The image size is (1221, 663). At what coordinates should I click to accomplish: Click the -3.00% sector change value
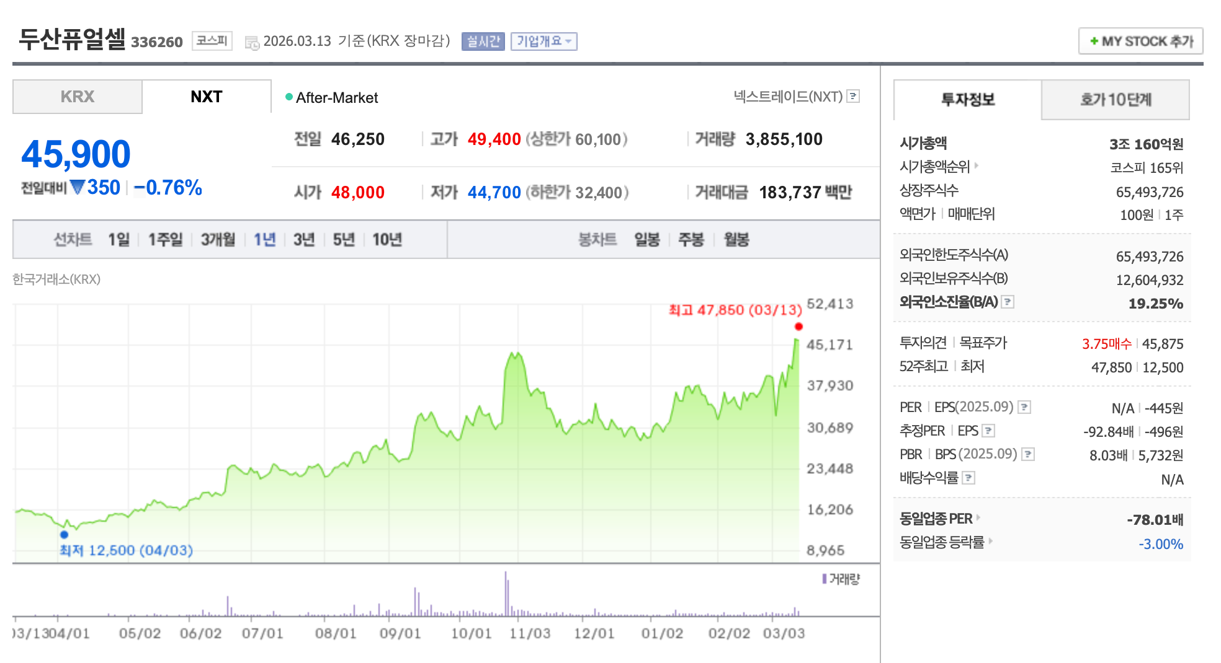1161,543
